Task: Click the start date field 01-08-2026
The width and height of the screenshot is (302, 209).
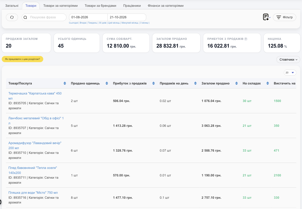Action: click(88, 17)
